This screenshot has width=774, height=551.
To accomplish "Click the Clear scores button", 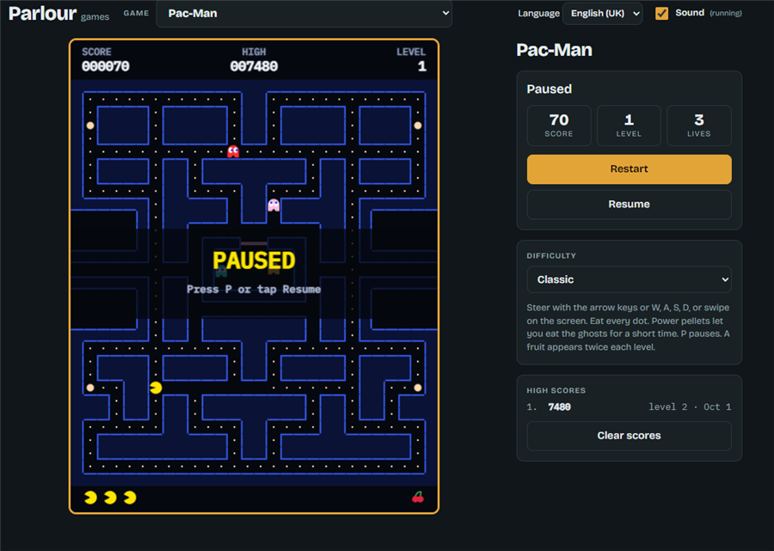I will pos(629,436).
